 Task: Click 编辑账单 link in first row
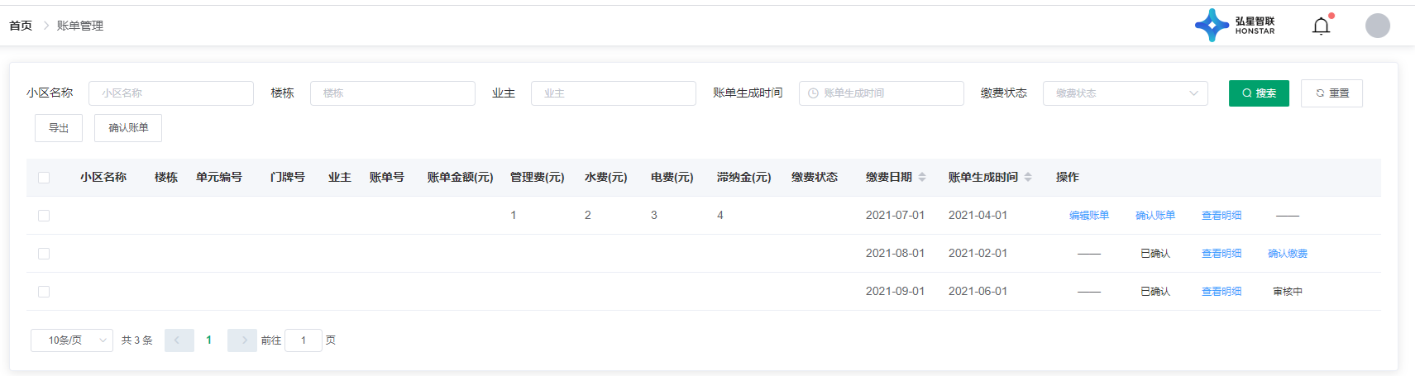point(1088,216)
